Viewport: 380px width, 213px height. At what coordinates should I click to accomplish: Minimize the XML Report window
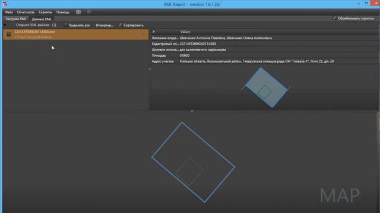click(359, 4)
